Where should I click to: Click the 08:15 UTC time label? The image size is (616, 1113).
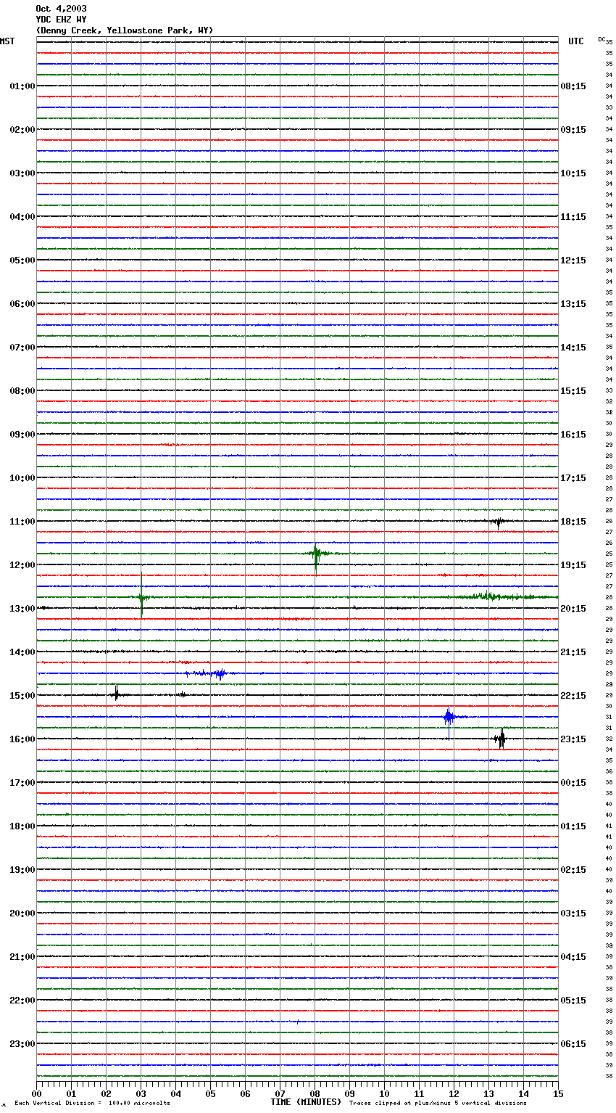point(573,86)
